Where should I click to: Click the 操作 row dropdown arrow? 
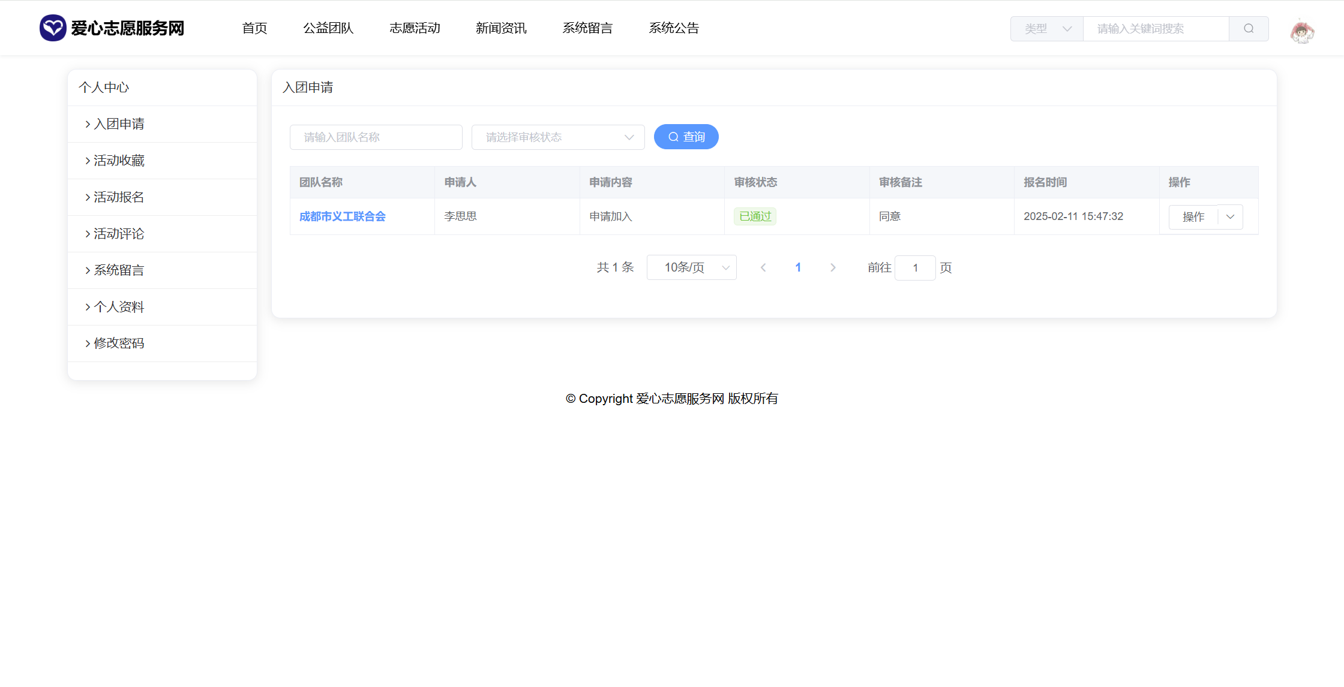[1231, 216]
